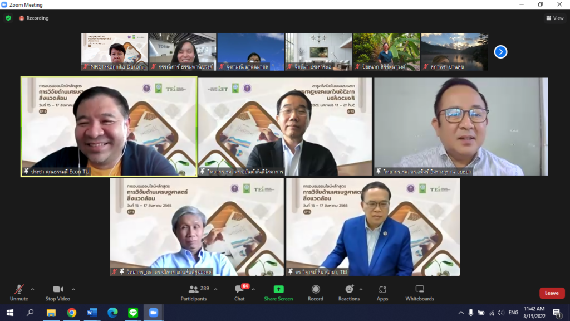570x321 pixels.
Task: Stop Video camera toggle
Action: (x=58, y=293)
